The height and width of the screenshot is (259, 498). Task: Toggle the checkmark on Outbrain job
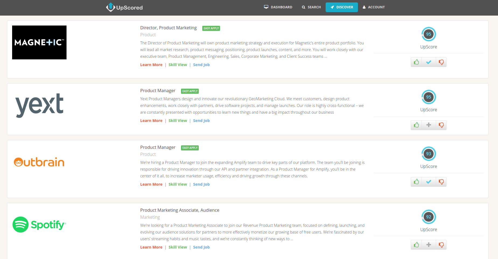coord(429,182)
